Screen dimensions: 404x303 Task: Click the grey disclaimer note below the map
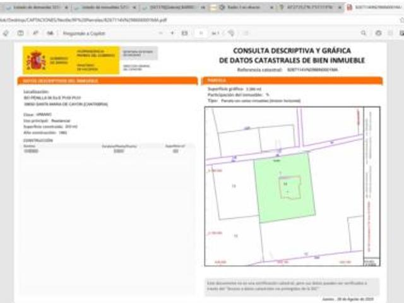292,286
